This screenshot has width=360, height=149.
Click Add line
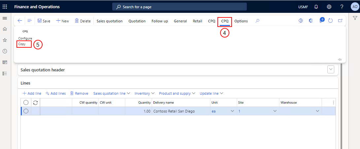pos(32,93)
